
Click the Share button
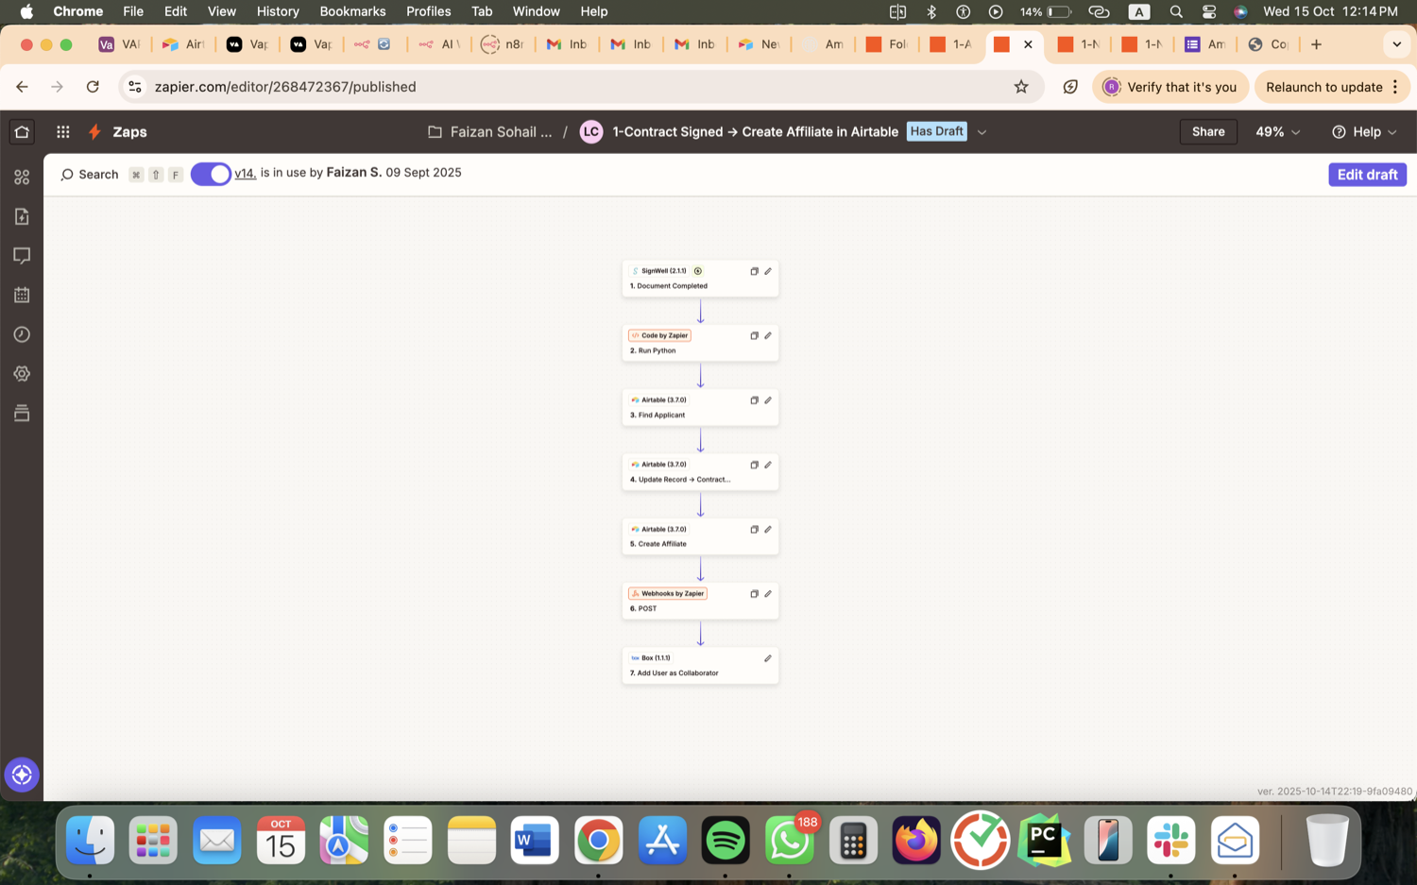point(1208,132)
